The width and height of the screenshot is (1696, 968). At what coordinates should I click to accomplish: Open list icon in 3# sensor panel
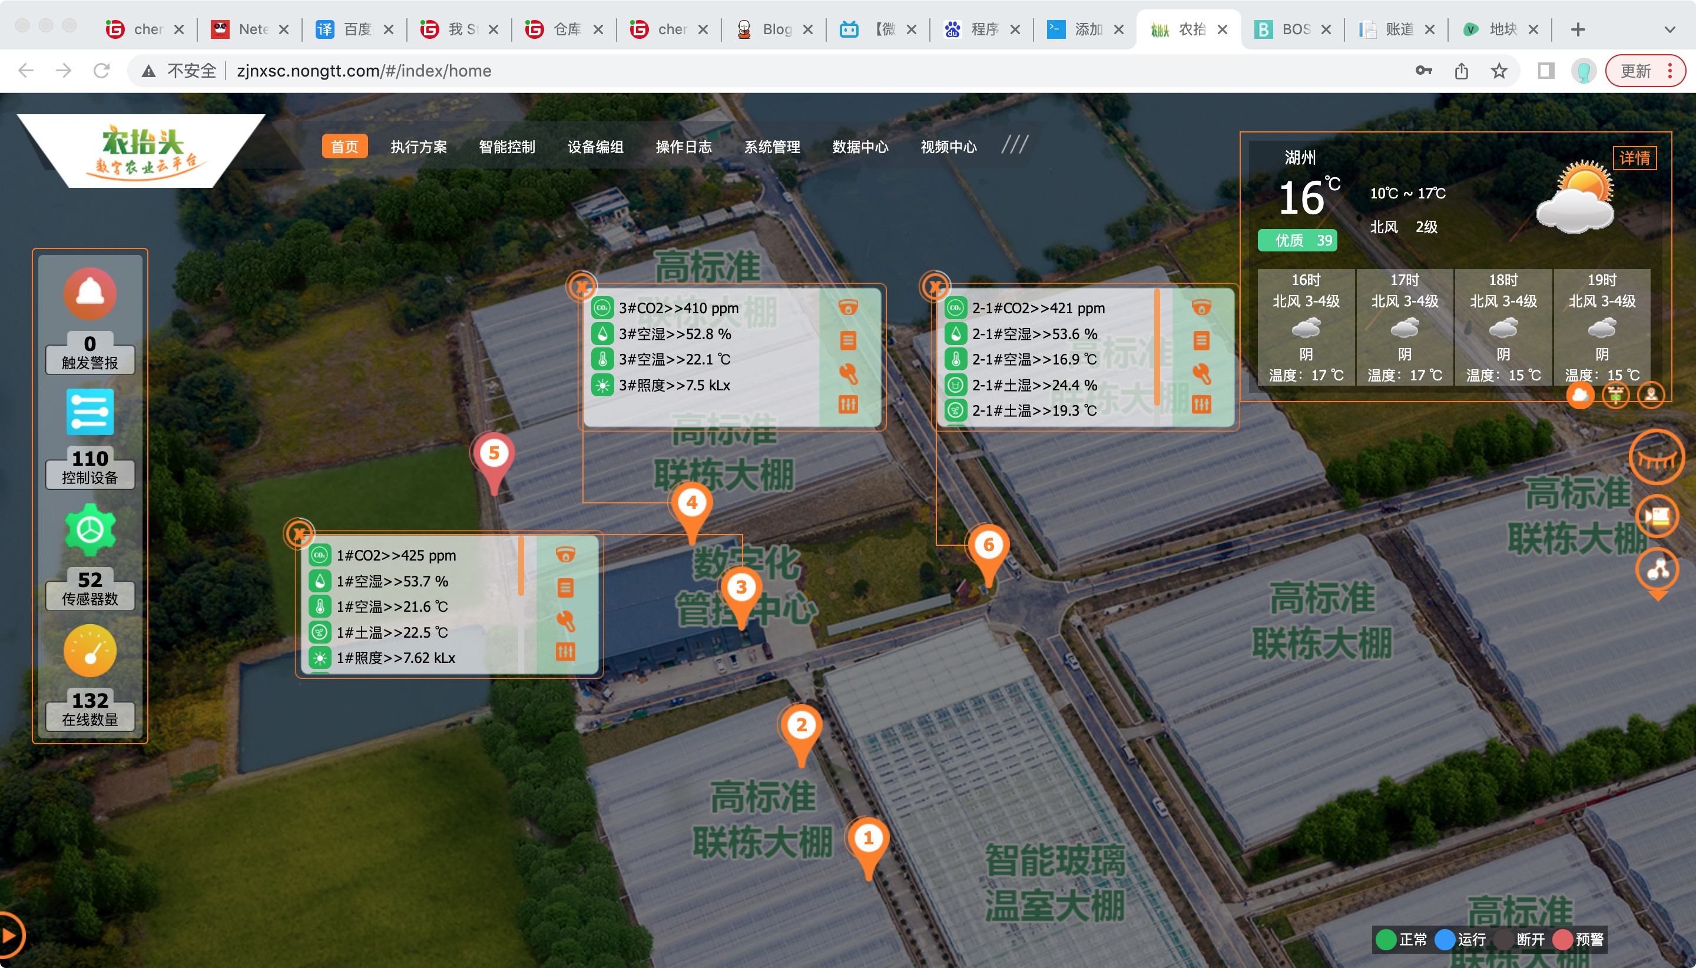[847, 340]
